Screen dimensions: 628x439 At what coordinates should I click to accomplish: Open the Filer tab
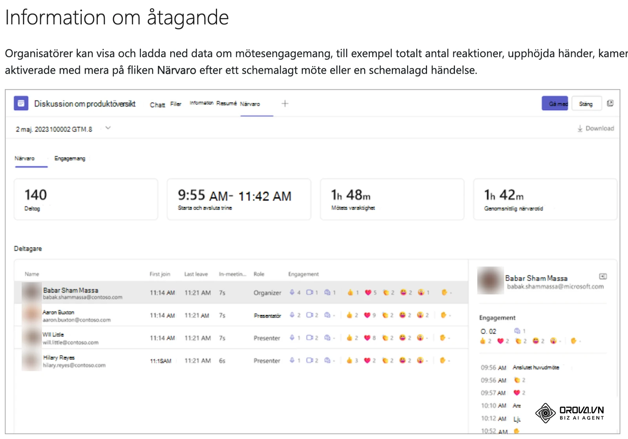(x=176, y=104)
